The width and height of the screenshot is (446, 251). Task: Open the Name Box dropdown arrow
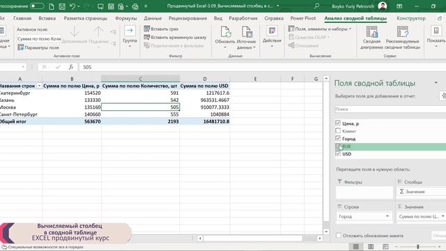pos(23,67)
